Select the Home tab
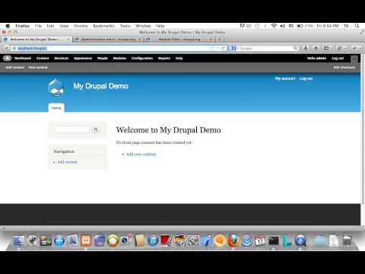Image resolution: width=365 pixels, height=274 pixels. click(56, 108)
